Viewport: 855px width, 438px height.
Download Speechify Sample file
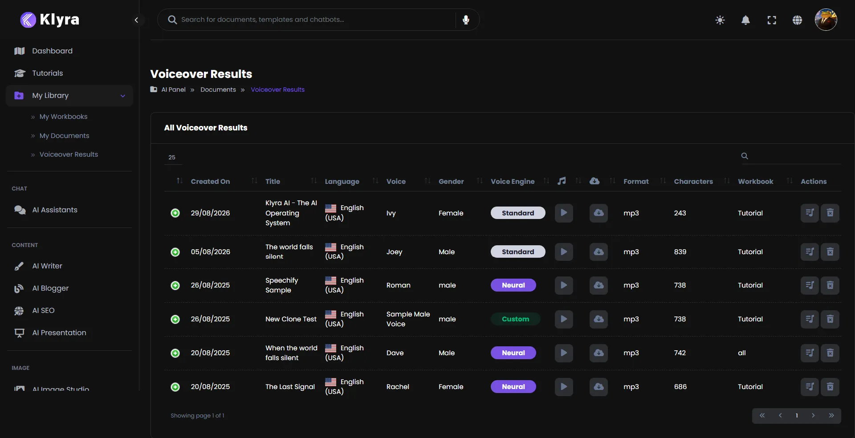pyautogui.click(x=598, y=285)
